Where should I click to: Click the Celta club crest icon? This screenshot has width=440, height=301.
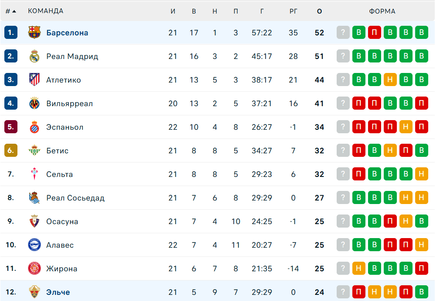point(34,174)
